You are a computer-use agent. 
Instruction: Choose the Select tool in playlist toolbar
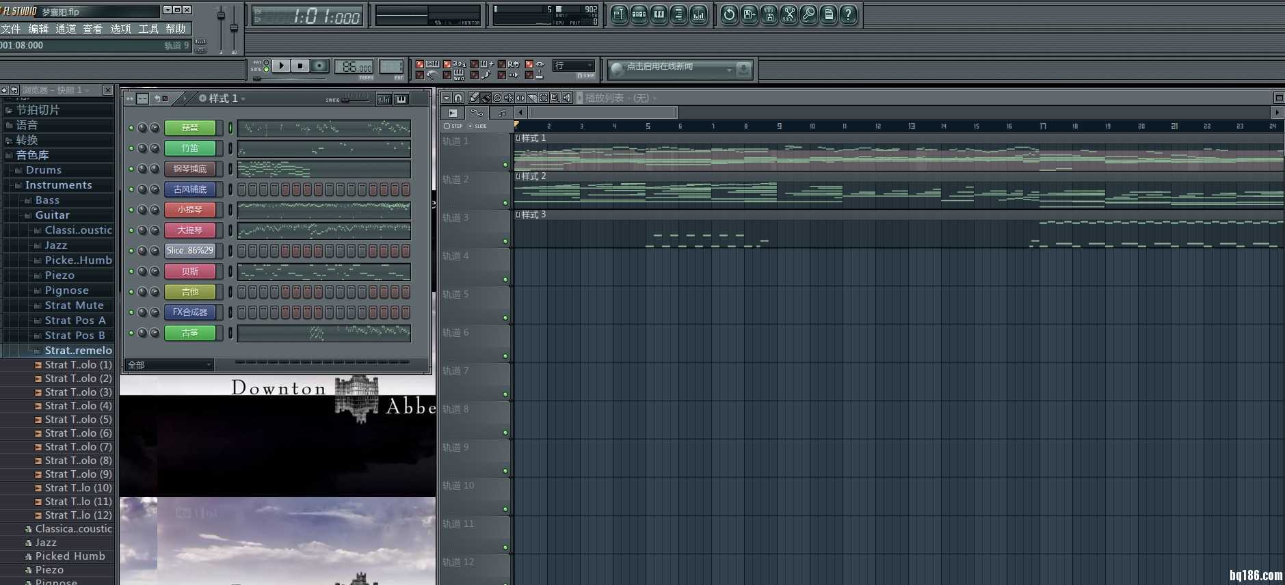click(x=544, y=98)
